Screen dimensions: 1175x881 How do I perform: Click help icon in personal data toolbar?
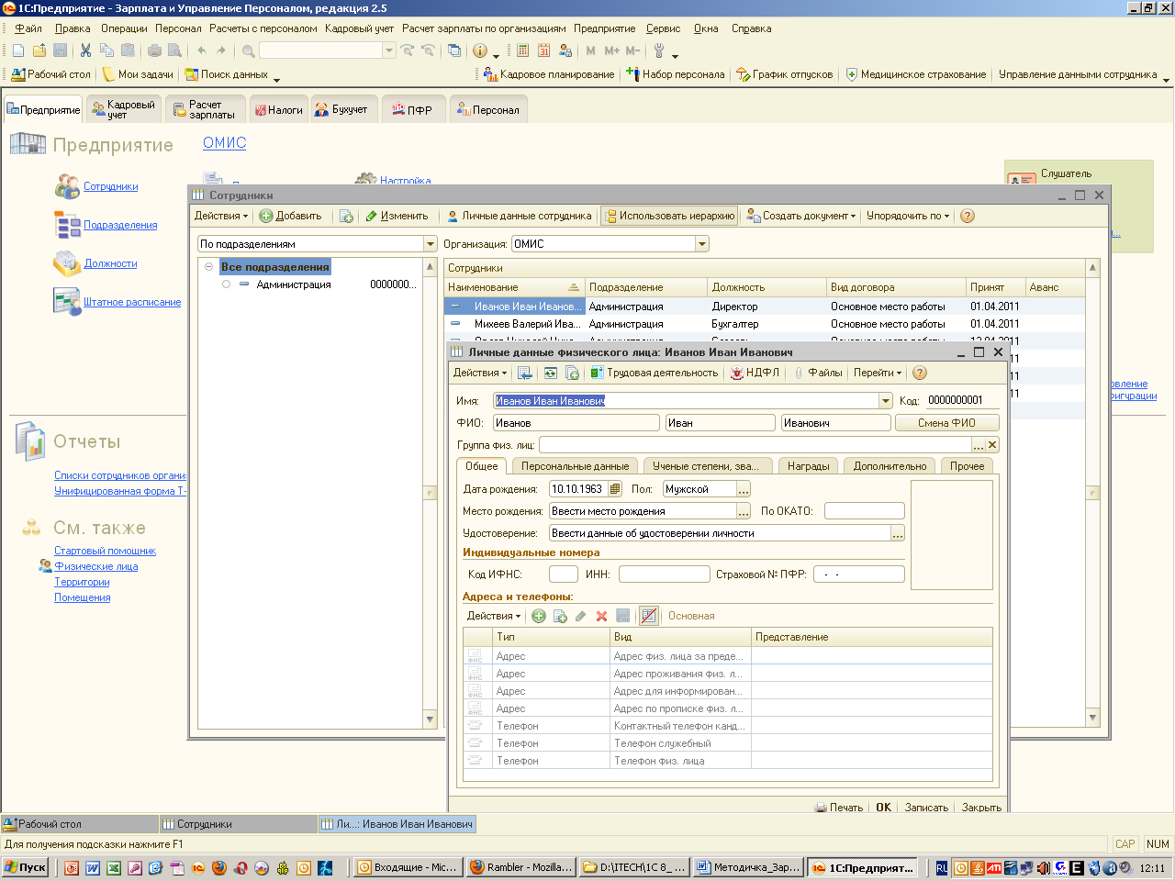[920, 373]
